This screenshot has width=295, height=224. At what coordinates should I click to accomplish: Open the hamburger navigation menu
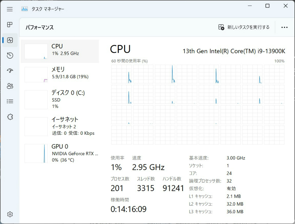point(10,9)
